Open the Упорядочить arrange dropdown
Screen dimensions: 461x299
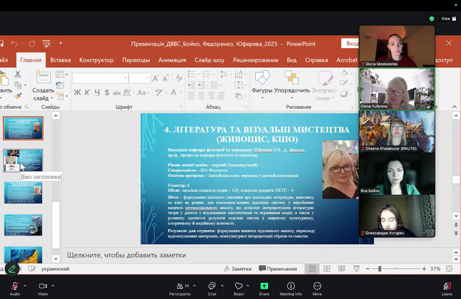291,91
